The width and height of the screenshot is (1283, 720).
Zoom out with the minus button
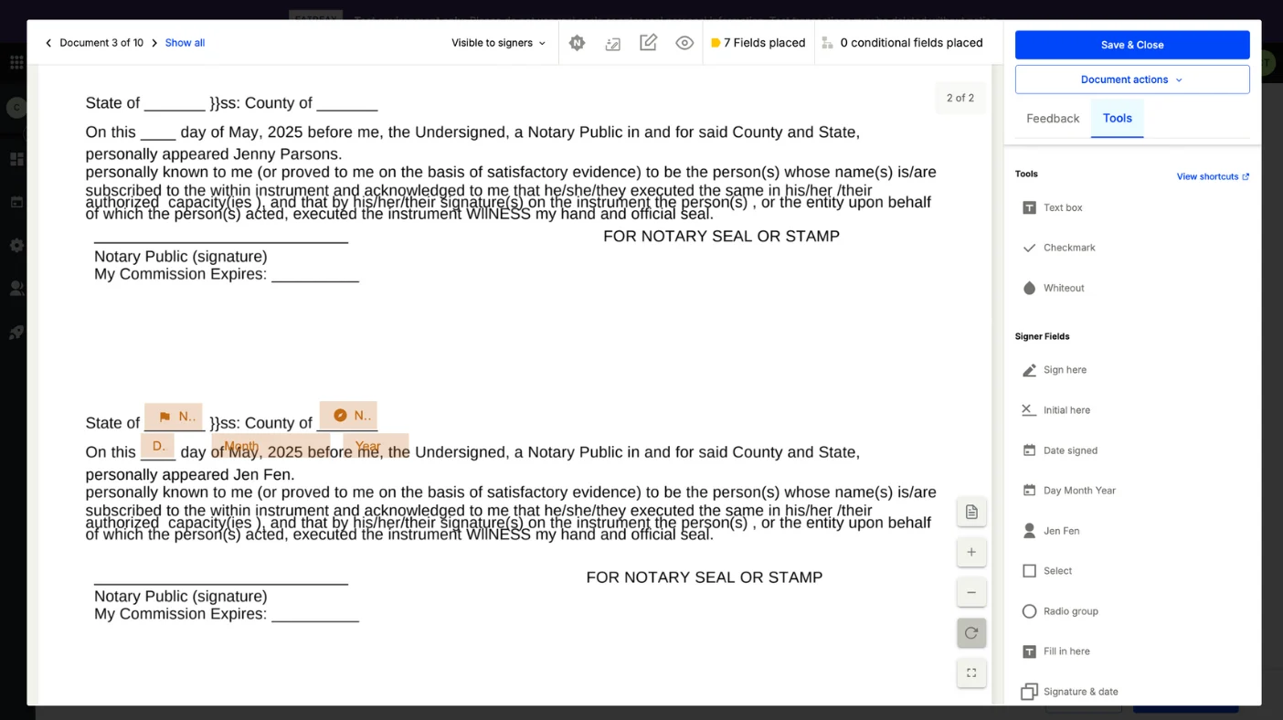coord(971,592)
